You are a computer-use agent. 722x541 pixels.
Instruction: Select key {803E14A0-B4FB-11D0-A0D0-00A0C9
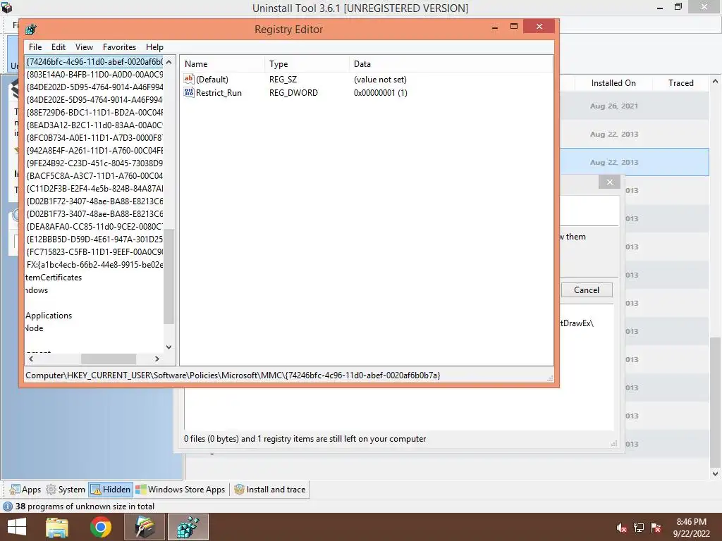[94, 74]
